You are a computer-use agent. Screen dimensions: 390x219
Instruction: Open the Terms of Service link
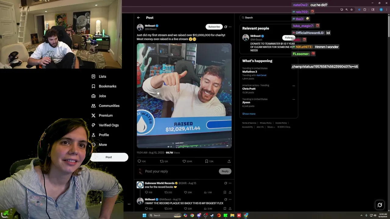click(249, 123)
